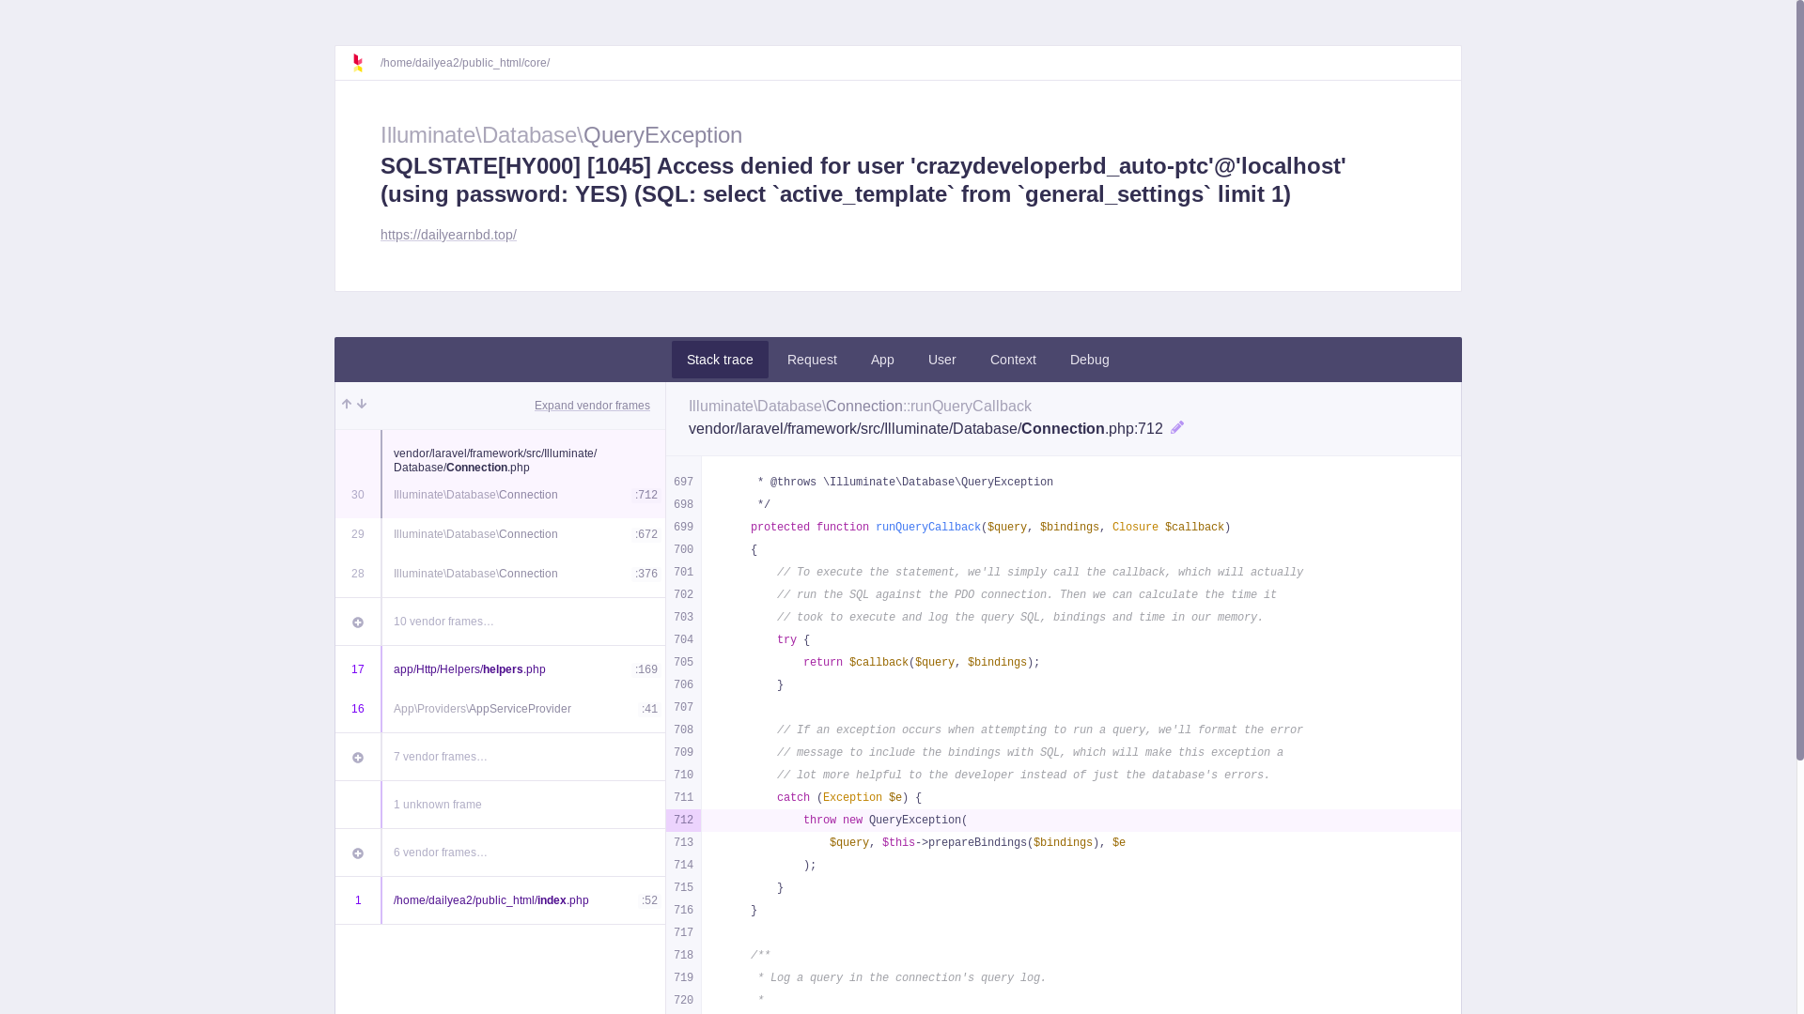1804x1014 pixels.
Task: Select frame 16 AppServiceProvider :41
Action: (x=500, y=709)
